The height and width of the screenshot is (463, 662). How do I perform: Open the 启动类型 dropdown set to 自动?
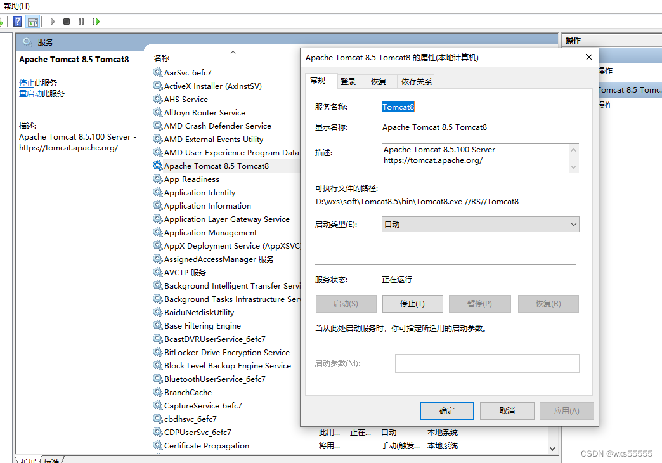(480, 225)
